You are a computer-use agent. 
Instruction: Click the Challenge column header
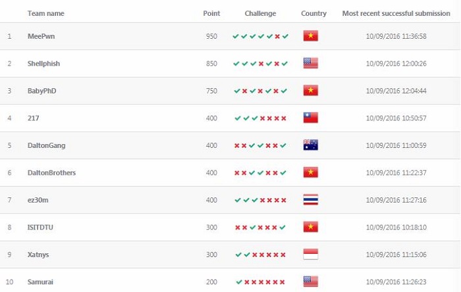coord(260,14)
